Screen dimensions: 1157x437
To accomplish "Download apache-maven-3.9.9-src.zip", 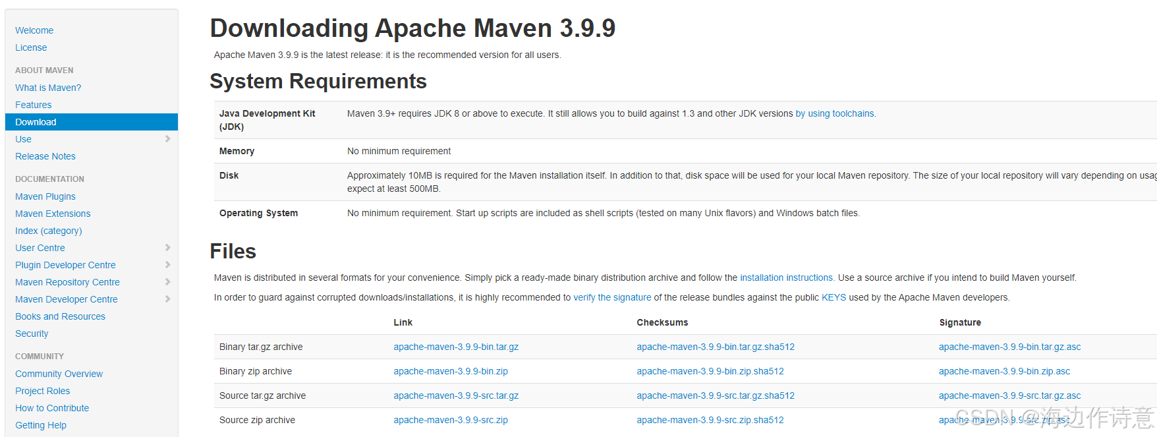I will (451, 420).
